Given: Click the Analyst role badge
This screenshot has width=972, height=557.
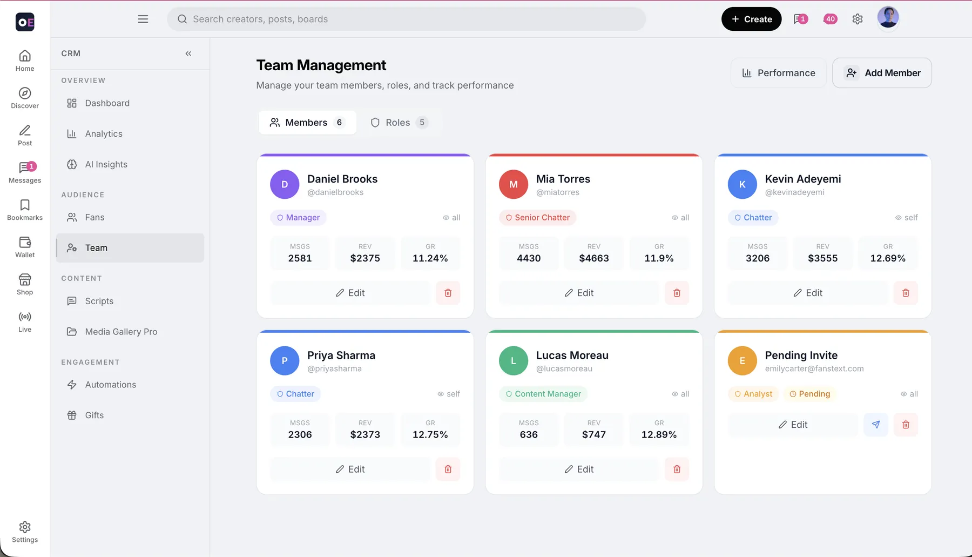Looking at the screenshot, I should coord(753,394).
